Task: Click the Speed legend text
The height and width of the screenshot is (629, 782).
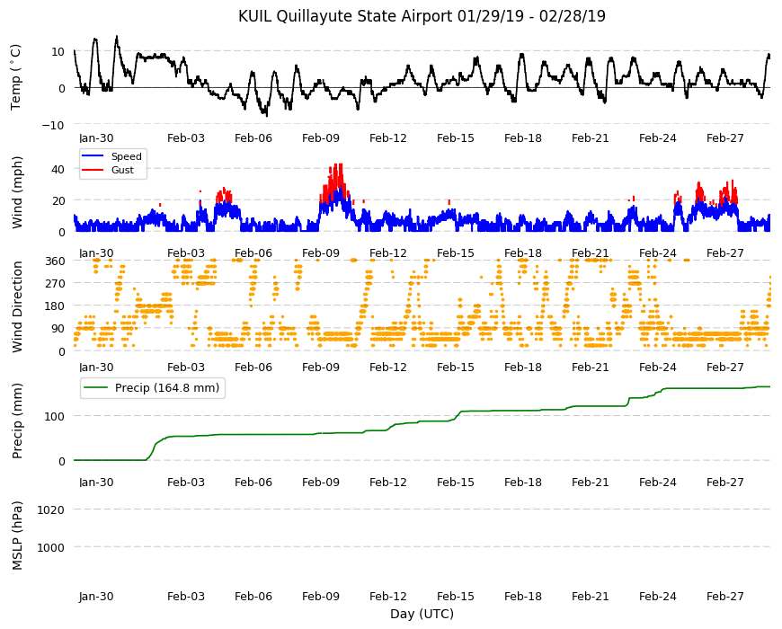Action: pos(126,156)
